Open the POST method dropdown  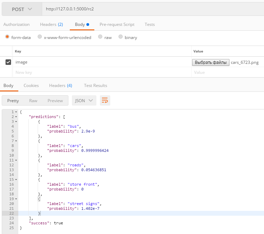point(22,9)
